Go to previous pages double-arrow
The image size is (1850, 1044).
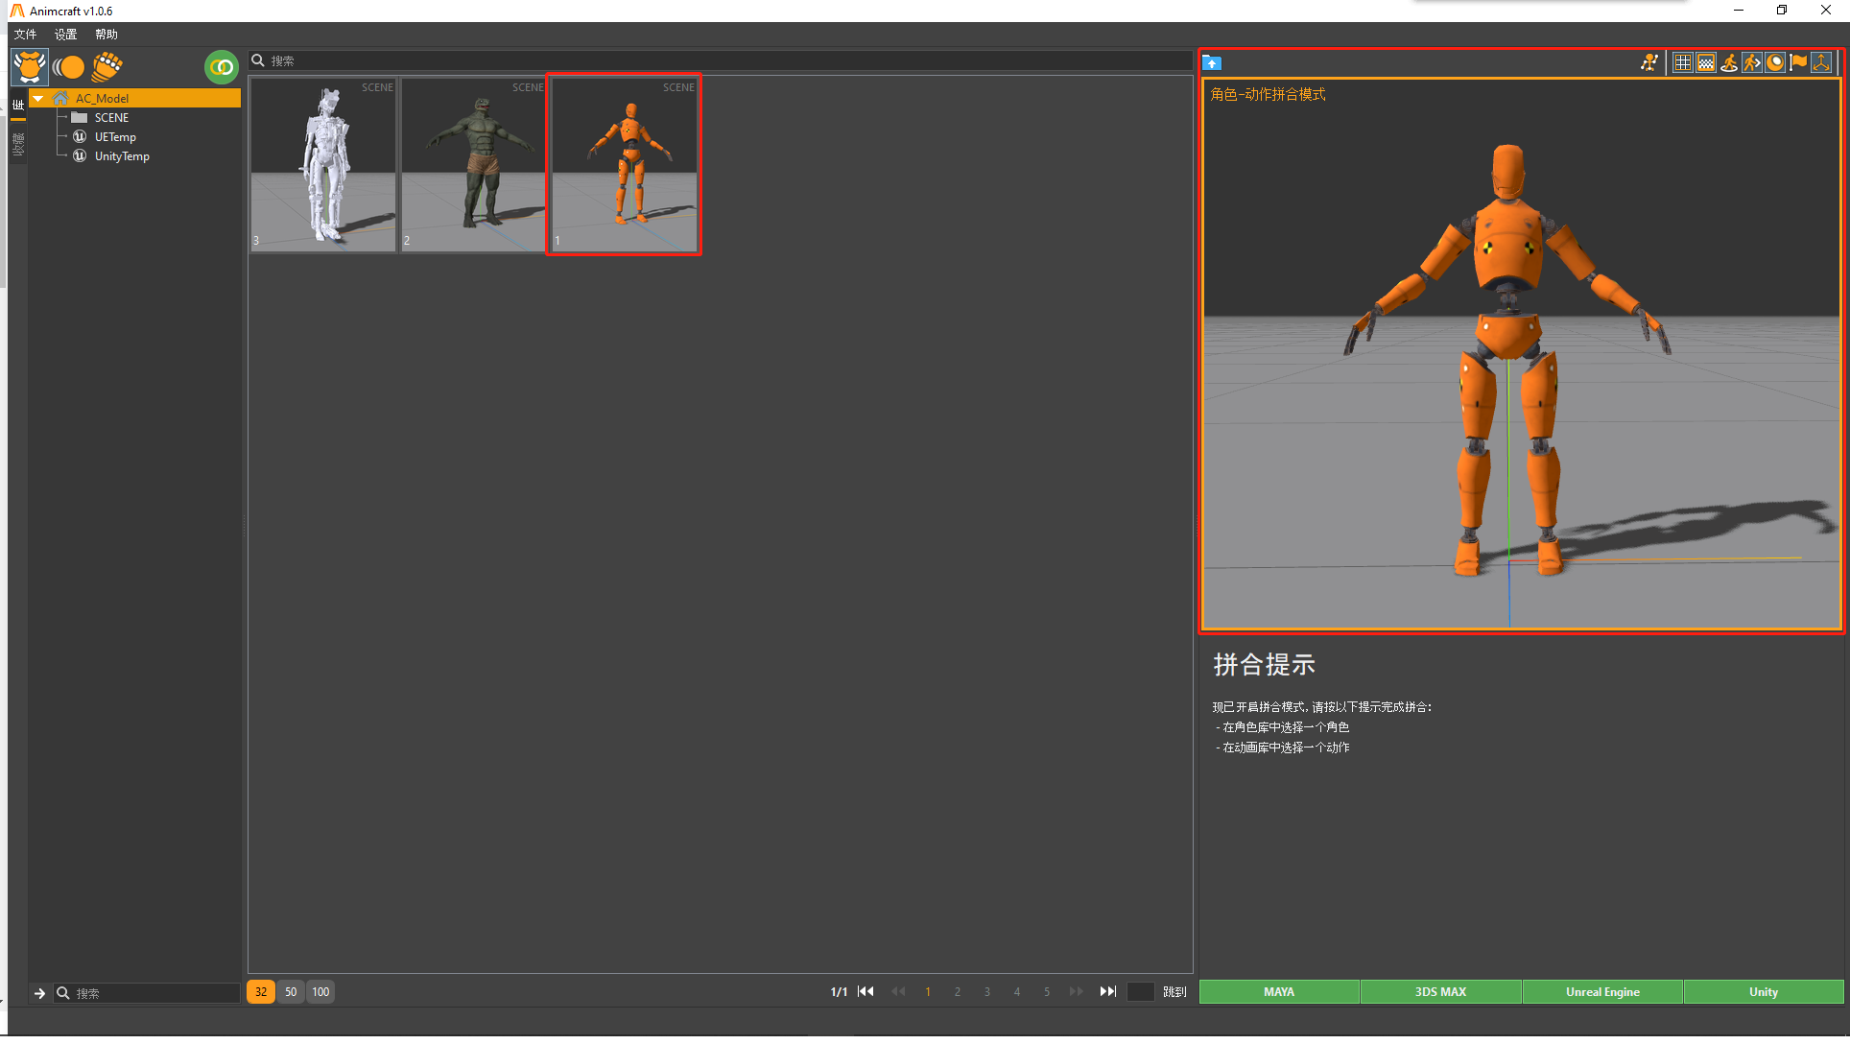(898, 992)
